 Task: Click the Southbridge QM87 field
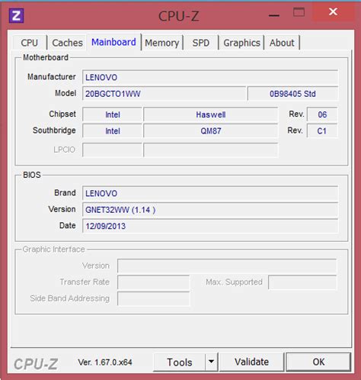211,130
